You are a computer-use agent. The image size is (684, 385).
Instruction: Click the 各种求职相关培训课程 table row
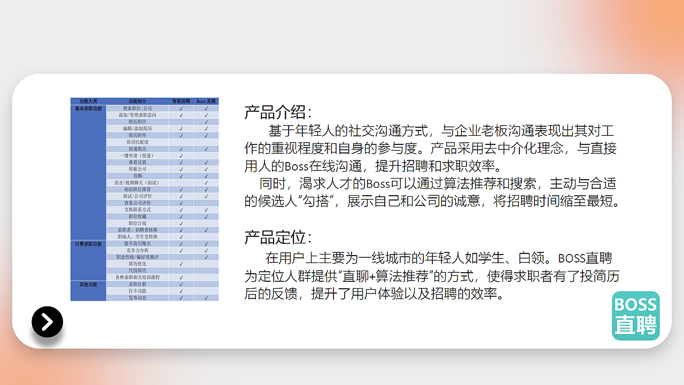pyautogui.click(x=162, y=278)
